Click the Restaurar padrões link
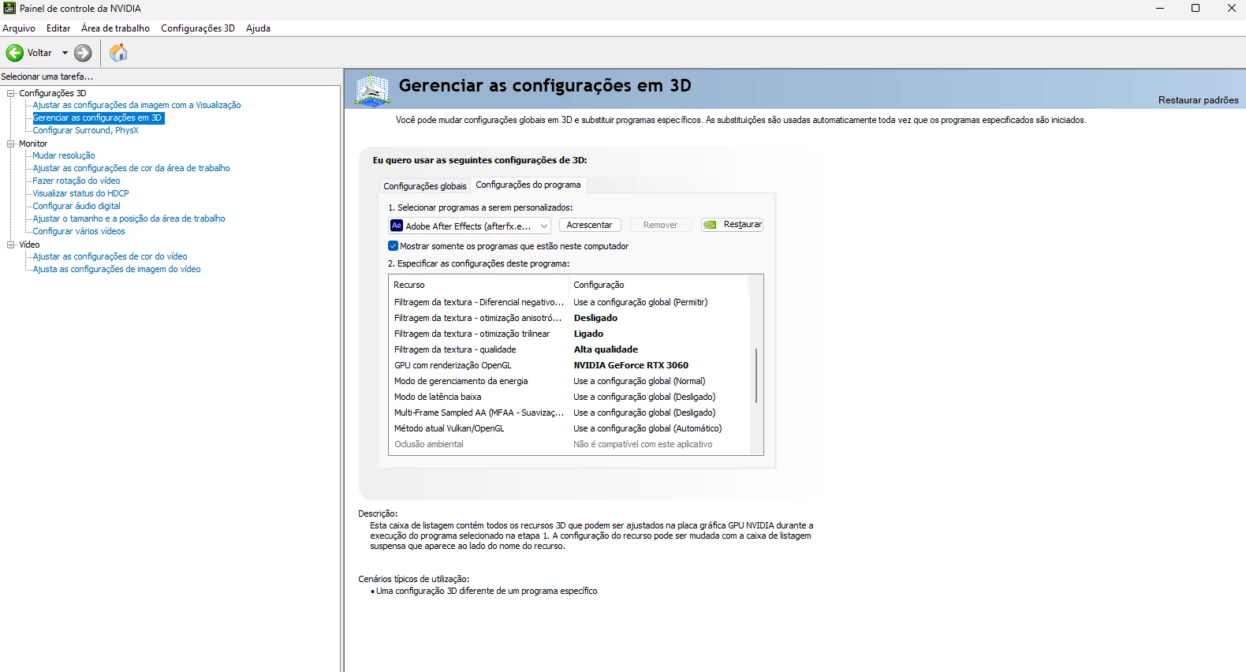The height and width of the screenshot is (672, 1246). coord(1198,100)
